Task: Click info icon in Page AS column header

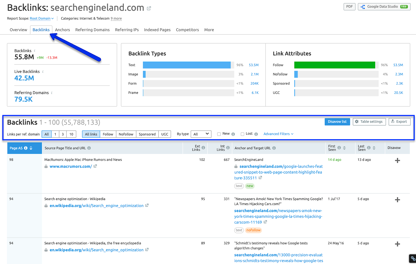Action: coord(26,148)
